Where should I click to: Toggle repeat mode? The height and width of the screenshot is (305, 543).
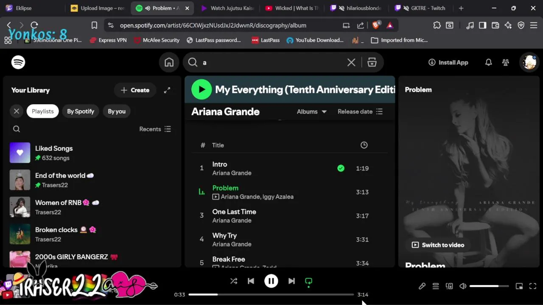click(308, 281)
